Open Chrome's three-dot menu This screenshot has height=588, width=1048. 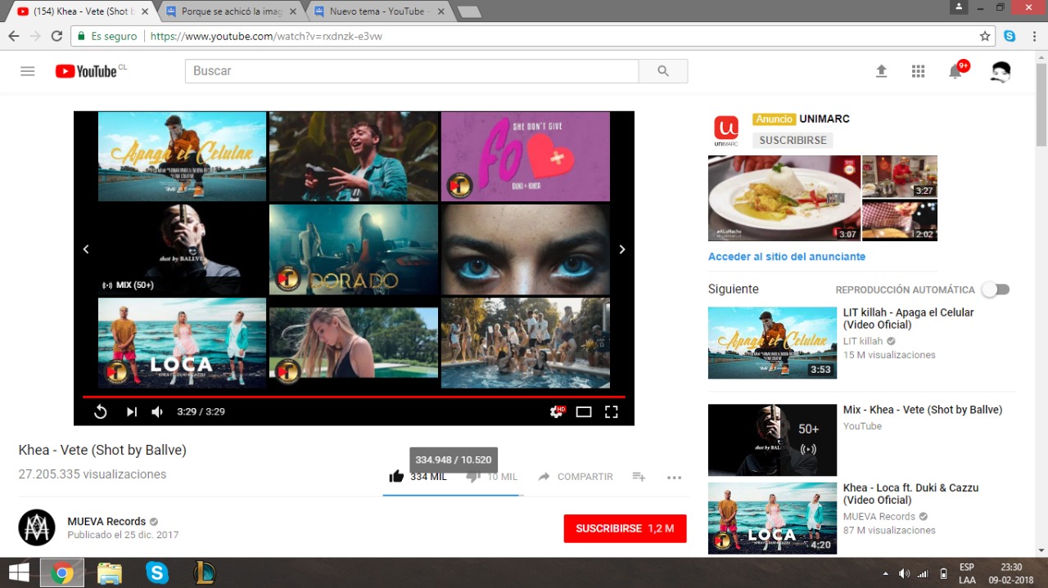(1033, 36)
